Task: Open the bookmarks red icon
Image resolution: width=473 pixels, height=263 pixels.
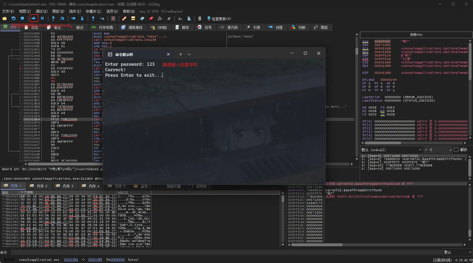Action: click(x=151, y=19)
